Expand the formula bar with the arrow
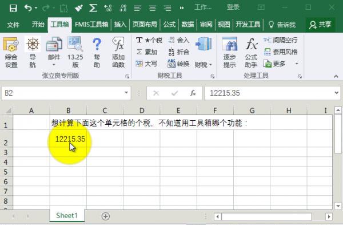Screen dimensions: 343x225 [337, 93]
